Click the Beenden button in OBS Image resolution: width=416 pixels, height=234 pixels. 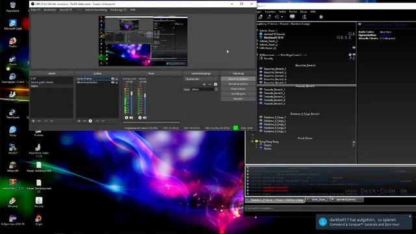(238, 99)
